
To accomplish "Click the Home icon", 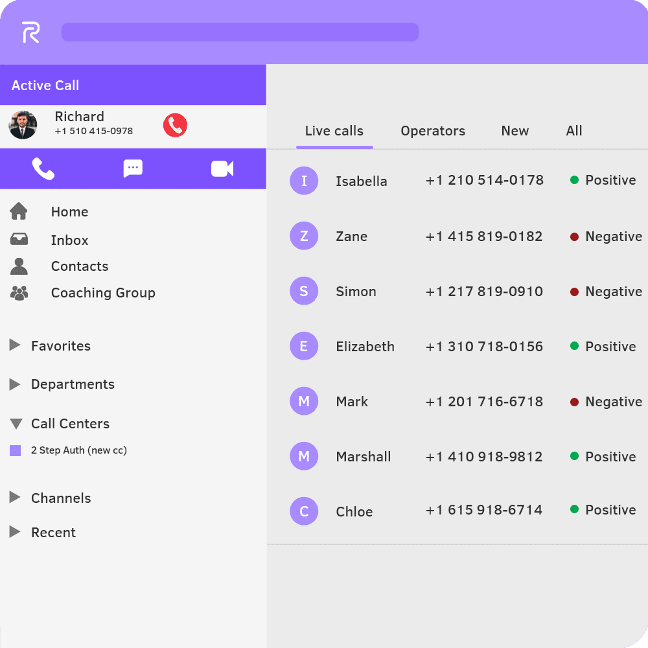I will coord(19,211).
